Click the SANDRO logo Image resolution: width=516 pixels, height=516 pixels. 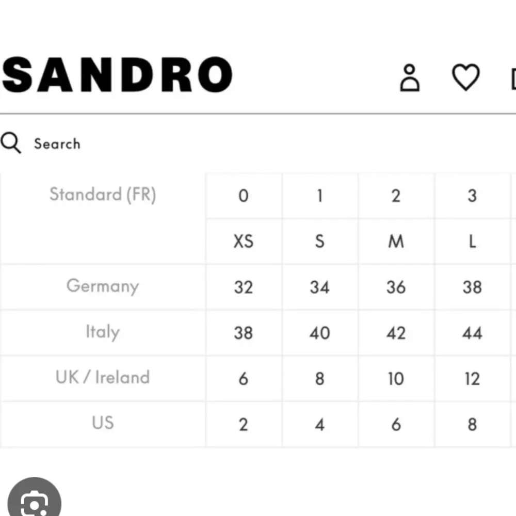coord(117,74)
